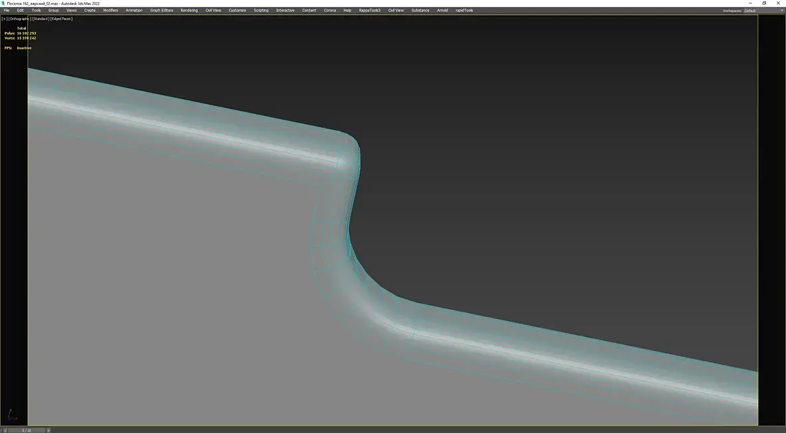
Task: Step time slider to next frame
Action: [48, 430]
